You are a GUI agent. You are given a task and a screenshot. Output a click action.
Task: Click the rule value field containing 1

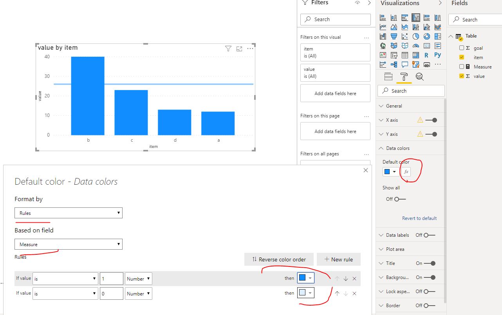click(x=112, y=279)
